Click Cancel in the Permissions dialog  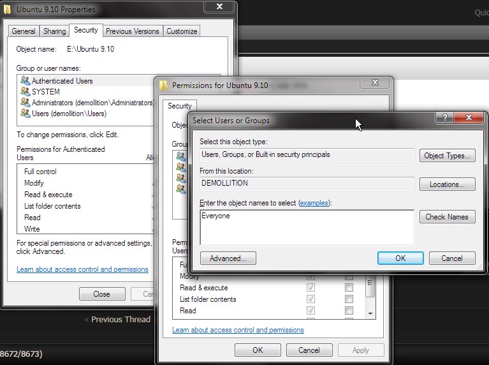coord(309,350)
